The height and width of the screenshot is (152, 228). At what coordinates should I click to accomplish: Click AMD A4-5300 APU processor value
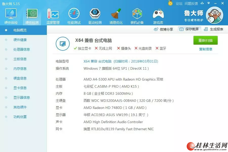pos(123,79)
